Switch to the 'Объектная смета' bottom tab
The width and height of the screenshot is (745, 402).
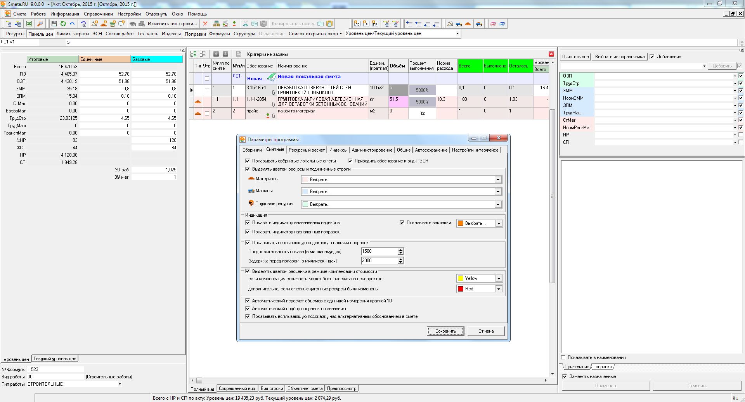click(x=305, y=388)
